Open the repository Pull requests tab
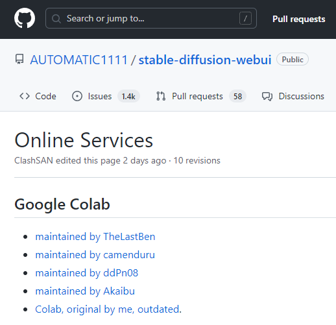The width and height of the screenshot is (336, 325). [x=201, y=96]
